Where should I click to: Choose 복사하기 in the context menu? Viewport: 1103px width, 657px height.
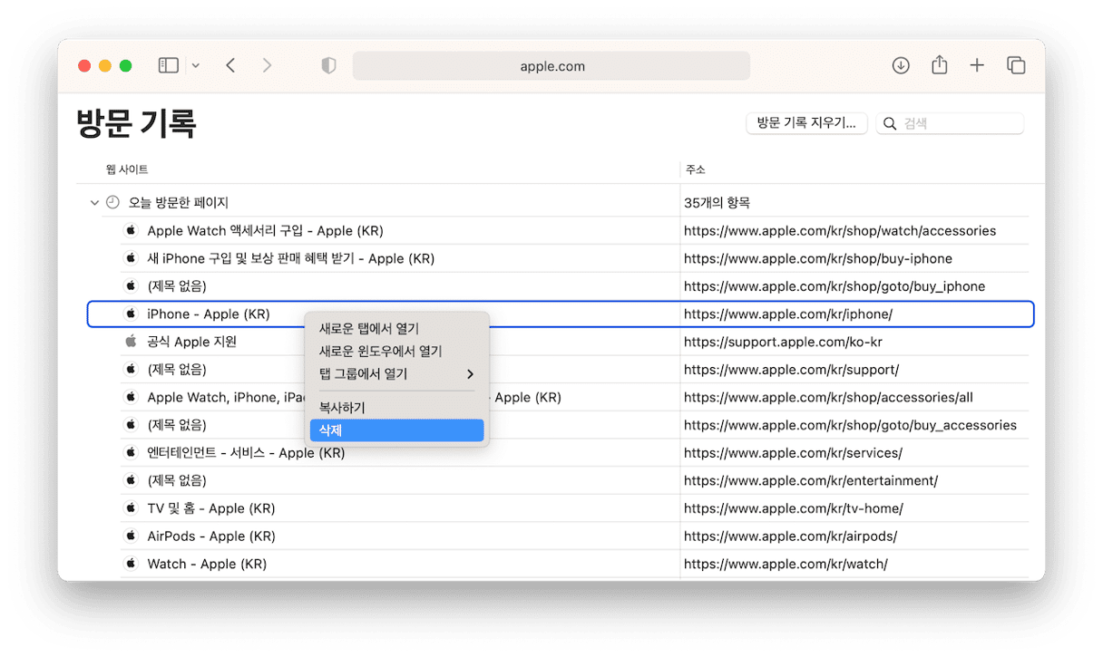(396, 408)
